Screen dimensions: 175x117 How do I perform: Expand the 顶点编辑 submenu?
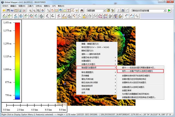pyautogui.click(x=97, y=76)
